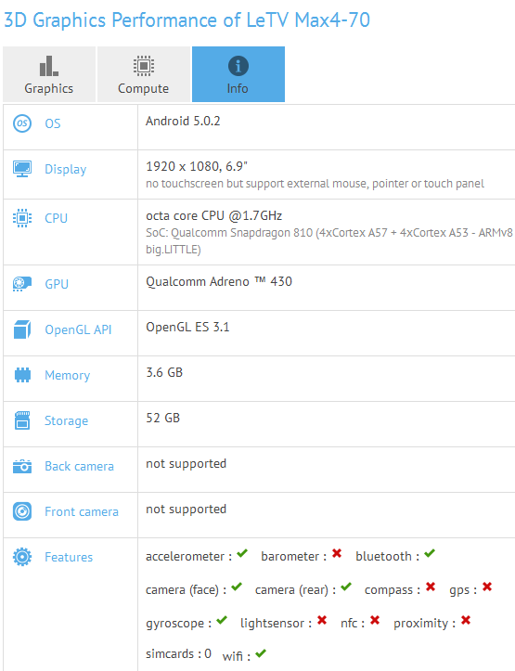Screen dimensions: 515x671
Task: Click the accelerometer green checkmark
Action: (x=242, y=553)
